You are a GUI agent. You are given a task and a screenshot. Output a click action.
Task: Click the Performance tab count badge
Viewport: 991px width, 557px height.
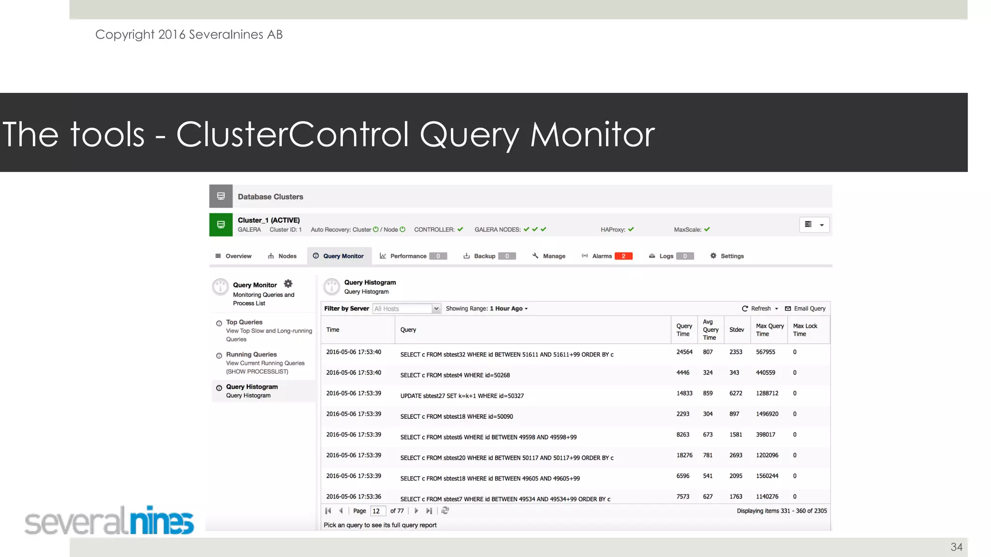tap(438, 256)
